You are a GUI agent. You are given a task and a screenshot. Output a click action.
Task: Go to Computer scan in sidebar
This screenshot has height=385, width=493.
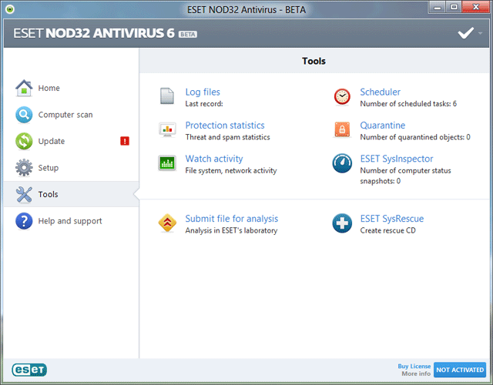tap(65, 115)
